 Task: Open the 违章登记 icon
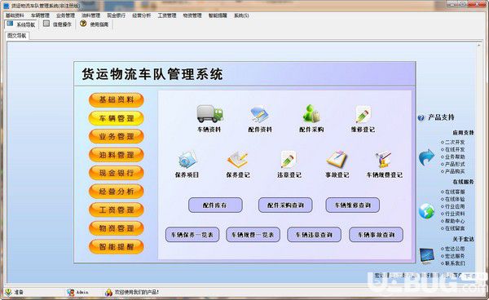[x=289, y=160]
